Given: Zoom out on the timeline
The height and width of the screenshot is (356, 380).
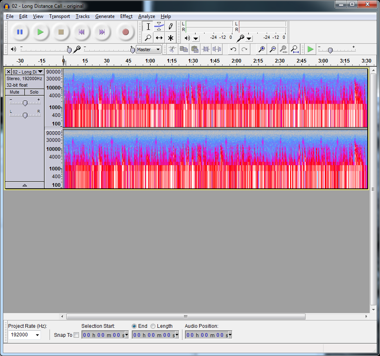Looking at the screenshot, I should point(272,49).
